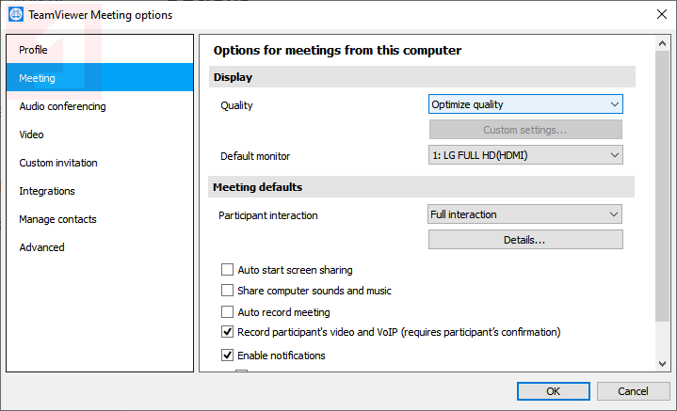Open the Advanced options section
The height and width of the screenshot is (411, 677).
tap(41, 247)
